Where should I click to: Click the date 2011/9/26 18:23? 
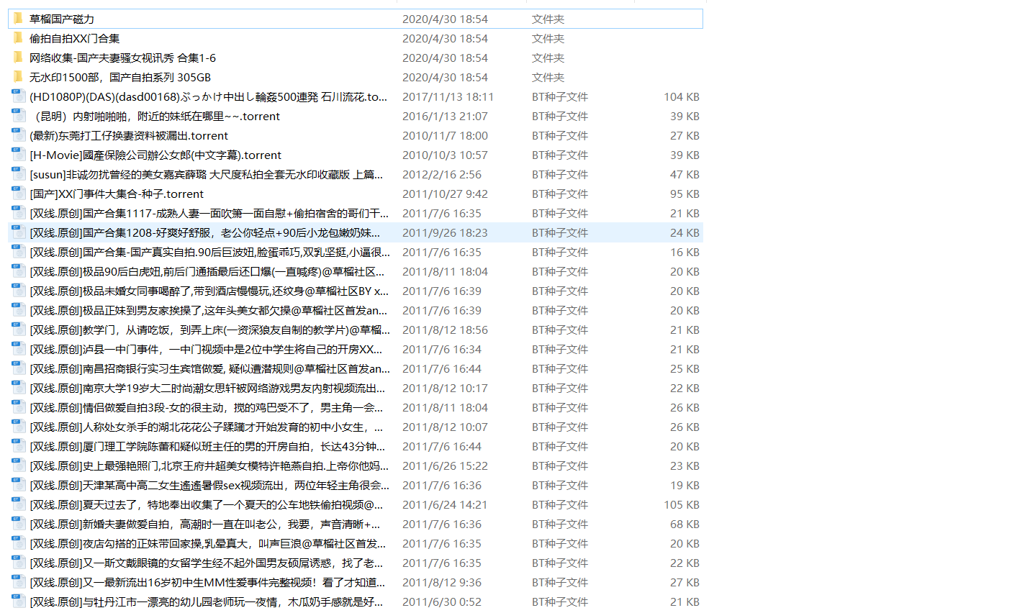(445, 232)
